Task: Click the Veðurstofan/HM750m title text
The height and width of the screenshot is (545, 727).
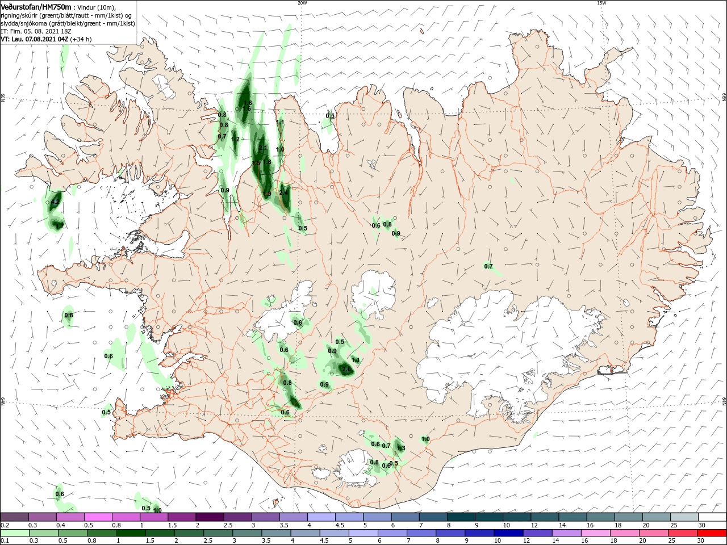Action: (36, 6)
